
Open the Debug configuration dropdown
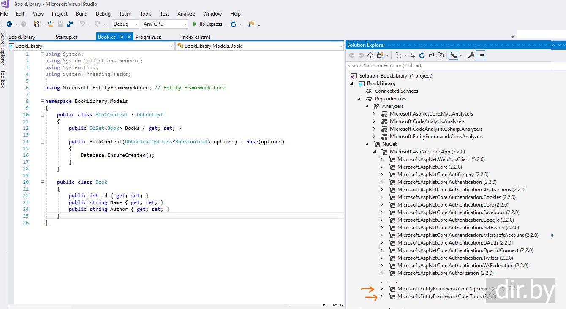[125, 24]
